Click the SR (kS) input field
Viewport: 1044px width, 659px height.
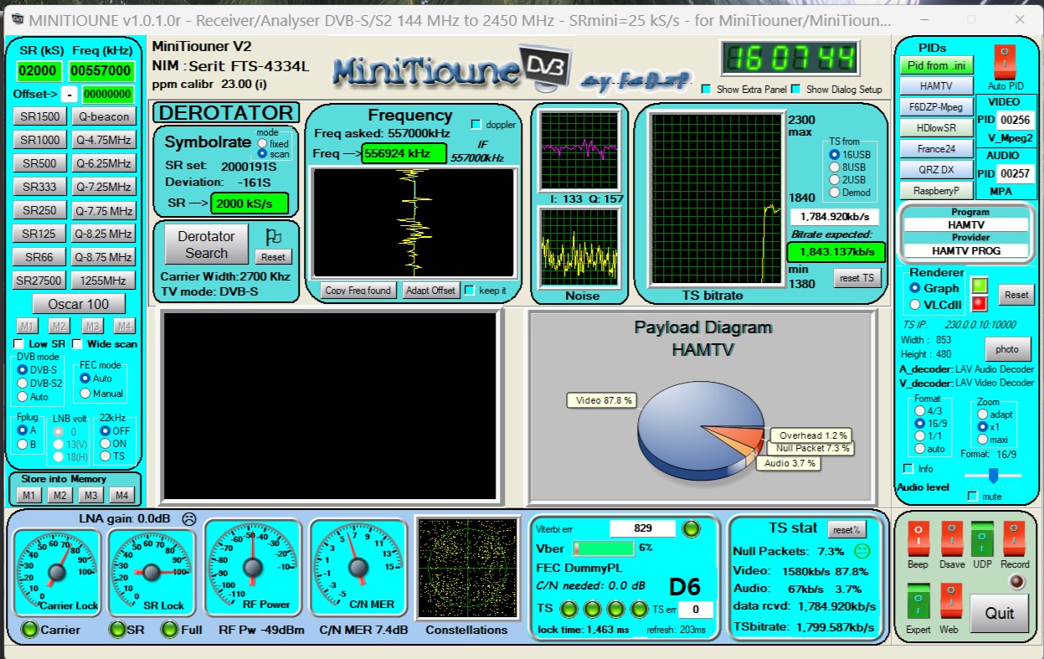[x=39, y=70]
